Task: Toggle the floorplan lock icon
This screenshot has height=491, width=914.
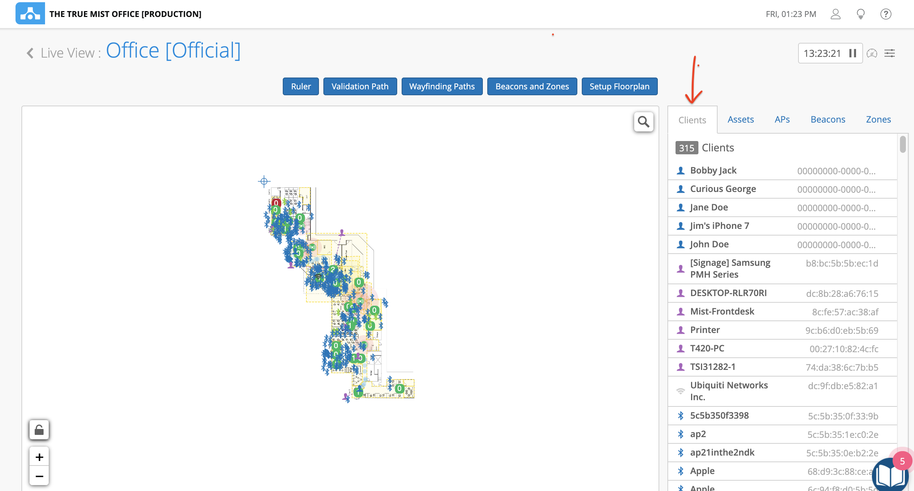Action: pyautogui.click(x=39, y=430)
